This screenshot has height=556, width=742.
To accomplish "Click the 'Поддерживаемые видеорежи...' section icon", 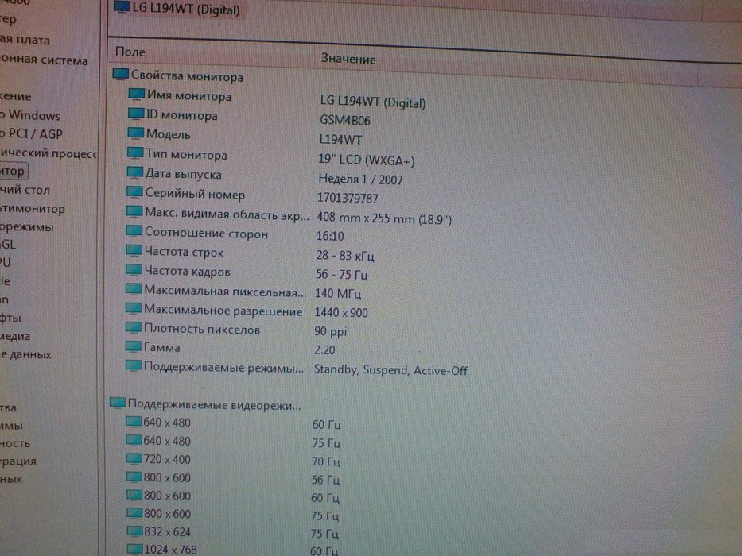I will 118,403.
